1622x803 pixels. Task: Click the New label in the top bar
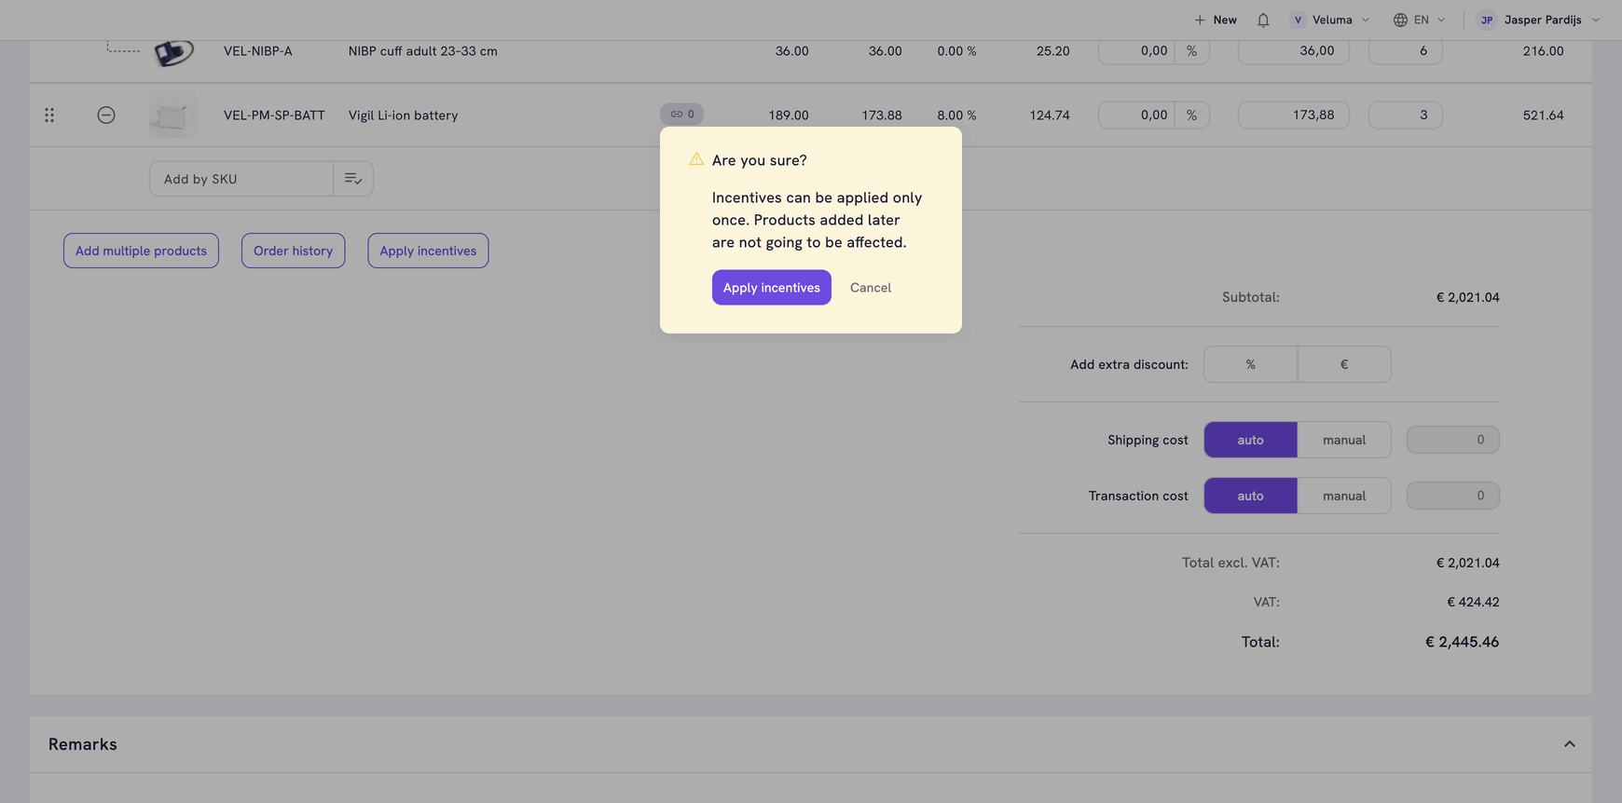click(1225, 20)
